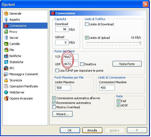Select the Aspetto monitor icon

pyautogui.click(x=6, y=20)
